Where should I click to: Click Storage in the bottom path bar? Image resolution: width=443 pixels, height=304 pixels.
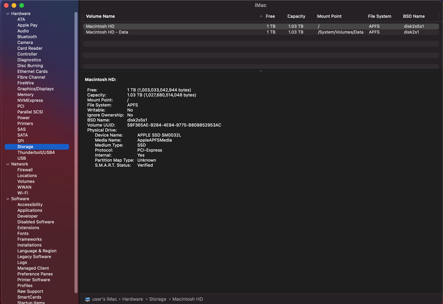158,299
